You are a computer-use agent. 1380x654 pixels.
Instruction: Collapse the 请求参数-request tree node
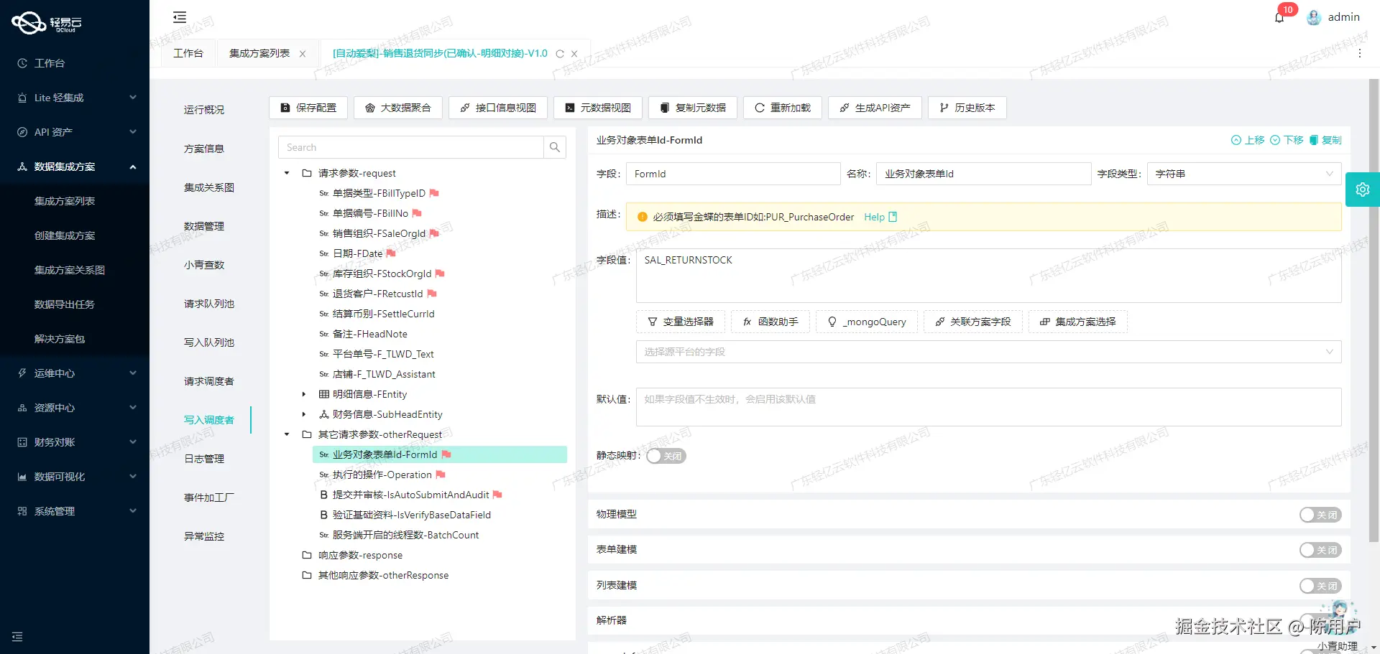286,173
